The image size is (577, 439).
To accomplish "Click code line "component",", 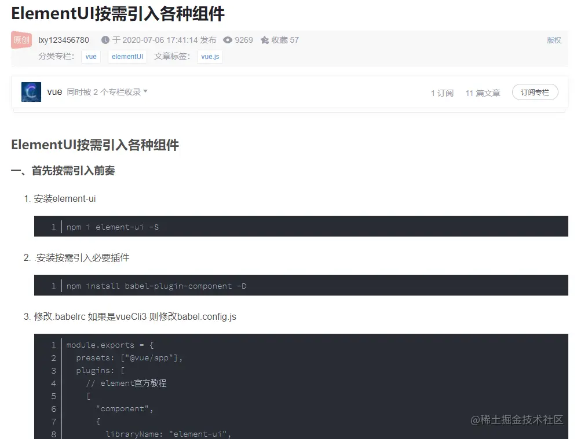I will [125, 408].
